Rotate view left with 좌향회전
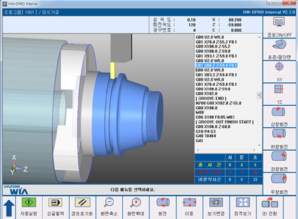The height and width of the screenshot is (219, 298). click(x=279, y=156)
